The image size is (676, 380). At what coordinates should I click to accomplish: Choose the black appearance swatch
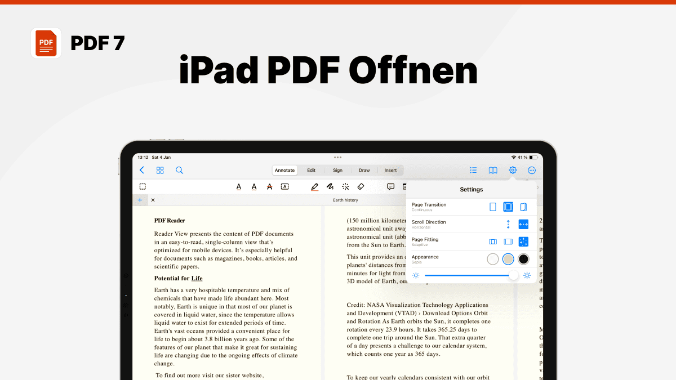tap(523, 259)
